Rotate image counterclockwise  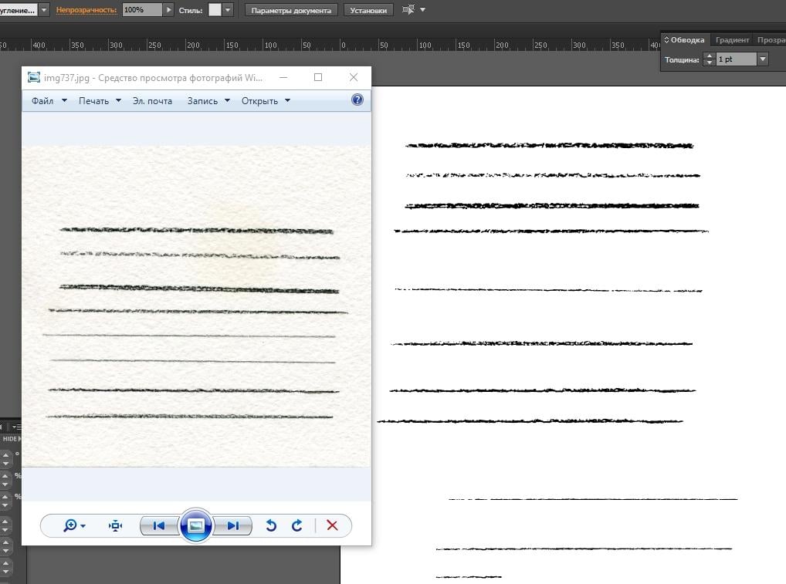tap(271, 525)
